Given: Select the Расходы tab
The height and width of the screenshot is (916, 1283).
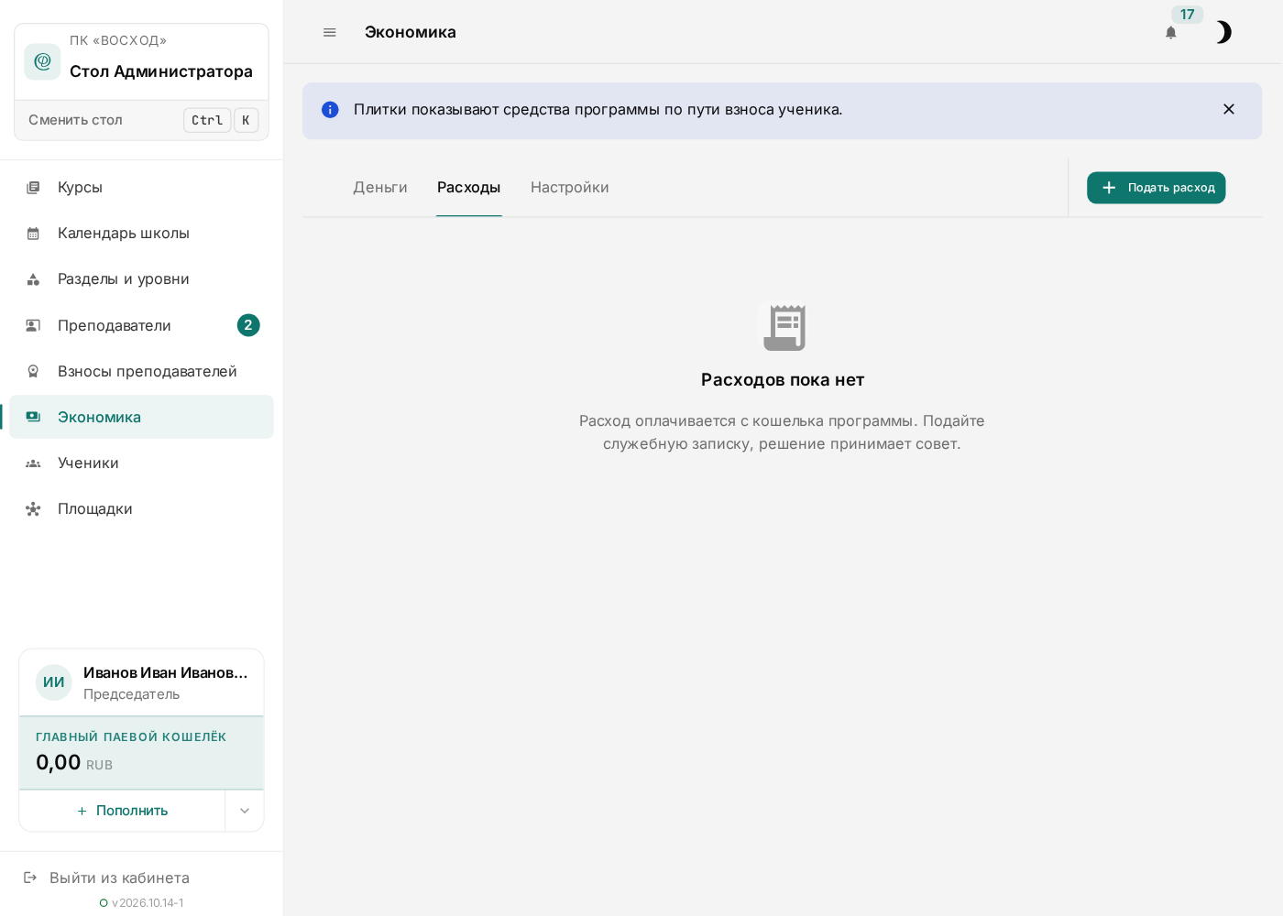Looking at the screenshot, I should point(468,187).
